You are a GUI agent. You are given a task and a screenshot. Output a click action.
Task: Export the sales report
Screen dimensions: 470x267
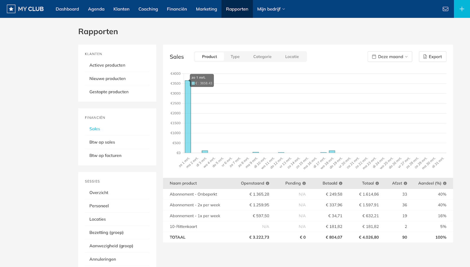[x=432, y=57]
